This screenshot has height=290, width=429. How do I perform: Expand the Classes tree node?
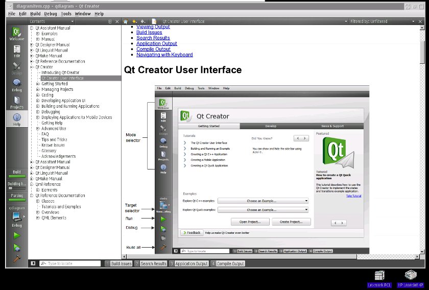click(38, 201)
